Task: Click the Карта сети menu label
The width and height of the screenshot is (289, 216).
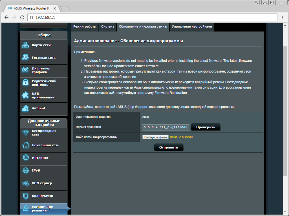Action: (x=41, y=45)
